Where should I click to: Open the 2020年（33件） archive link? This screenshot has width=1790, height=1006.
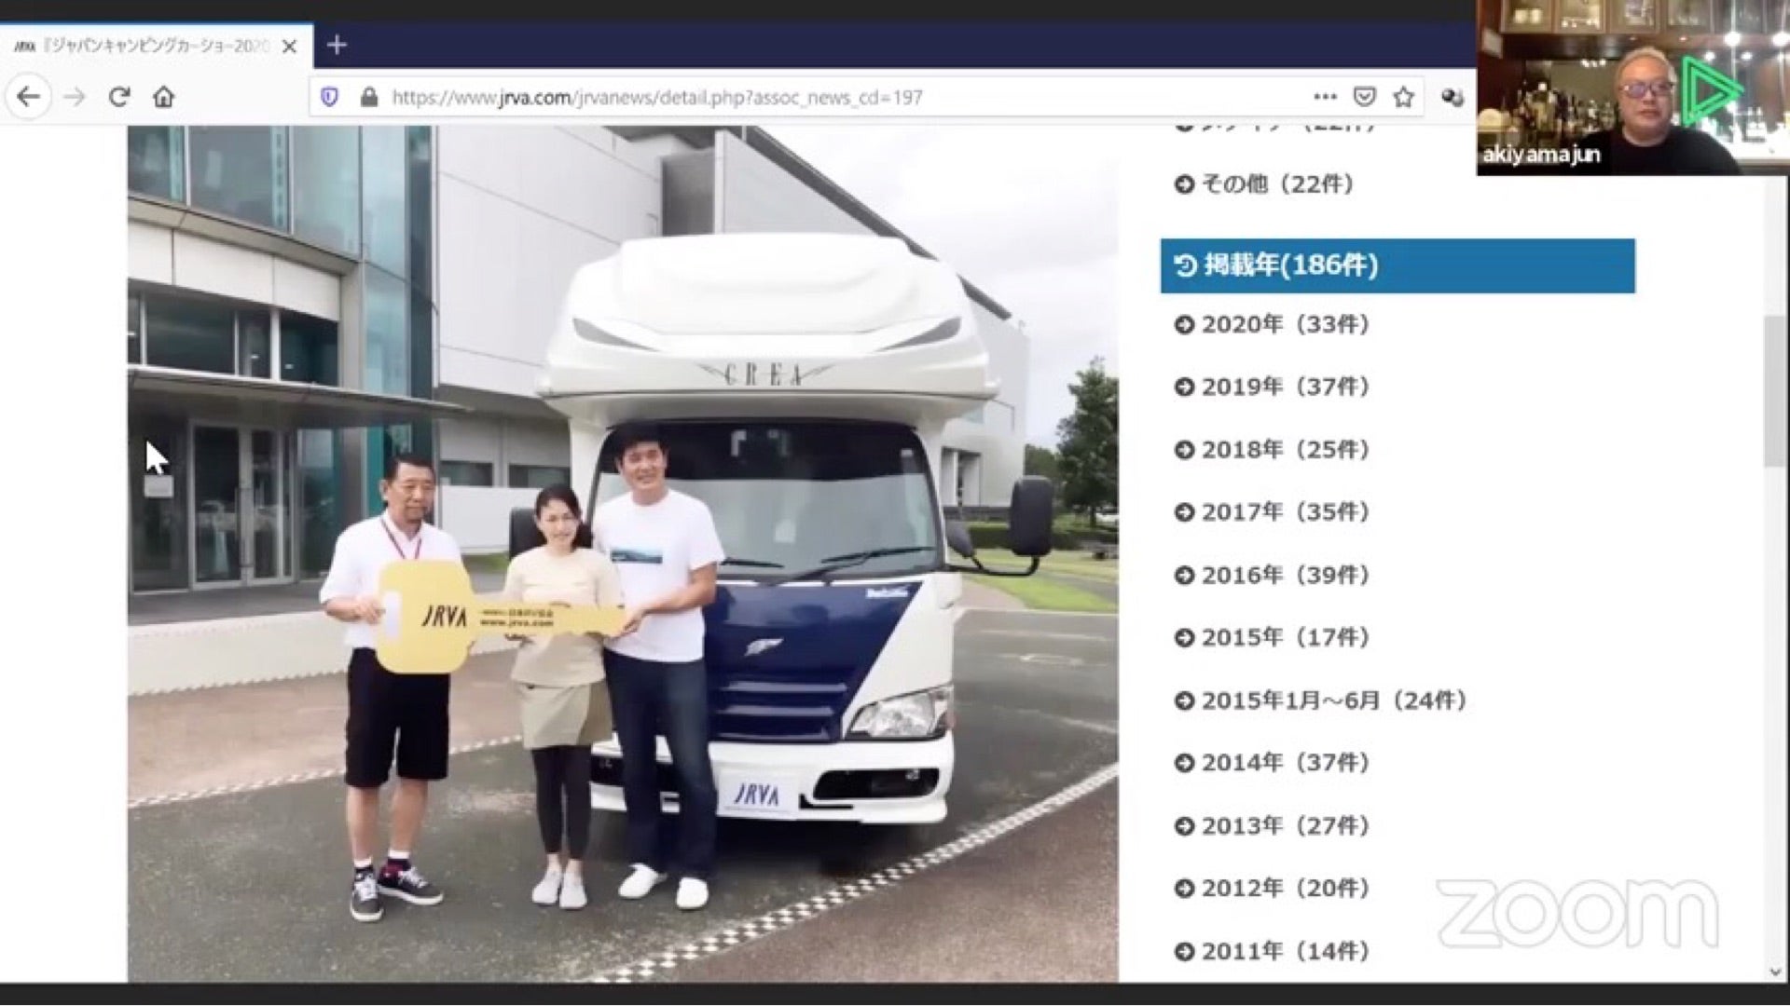(1273, 325)
